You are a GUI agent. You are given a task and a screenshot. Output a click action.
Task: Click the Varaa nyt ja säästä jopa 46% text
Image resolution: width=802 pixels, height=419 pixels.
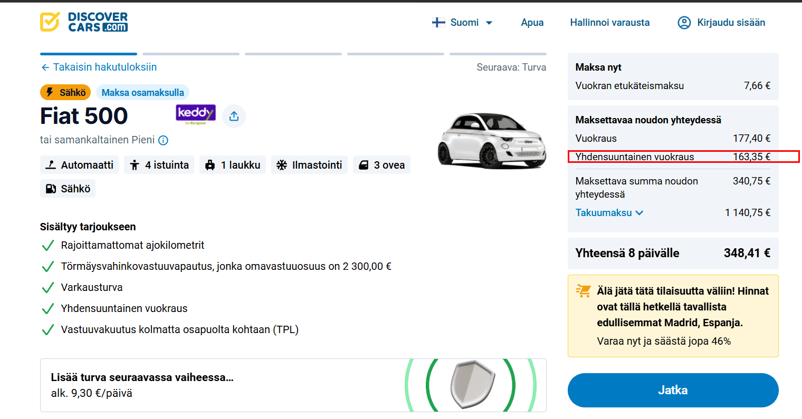coord(664,341)
